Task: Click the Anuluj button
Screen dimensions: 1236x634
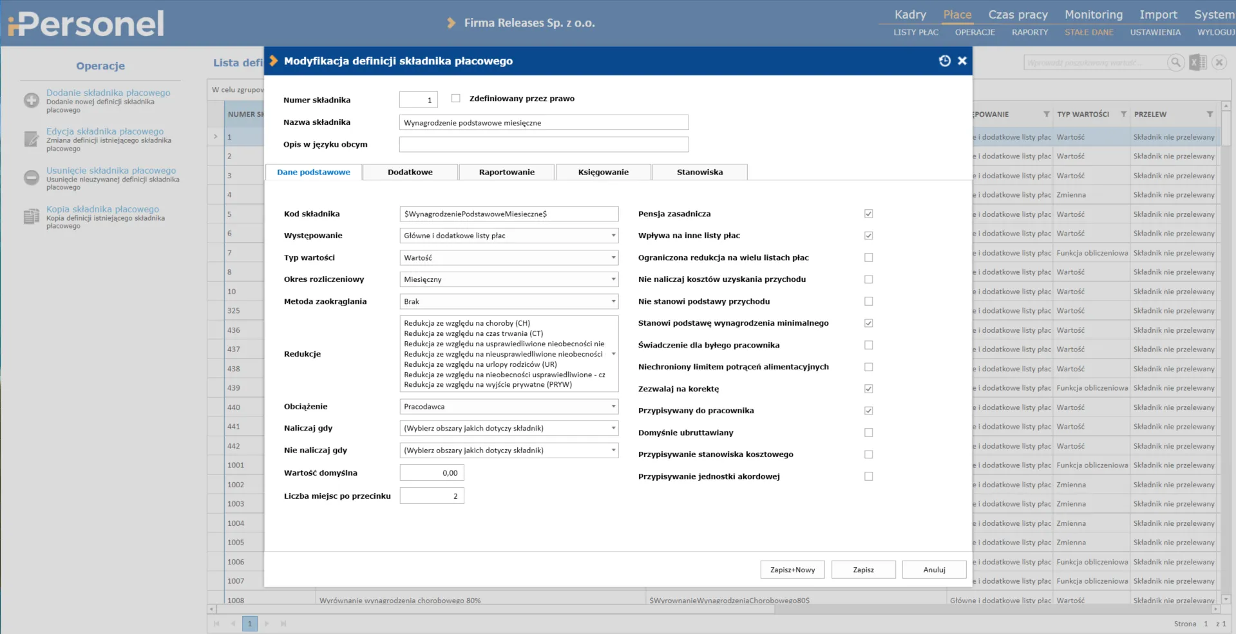Action: coord(934,570)
